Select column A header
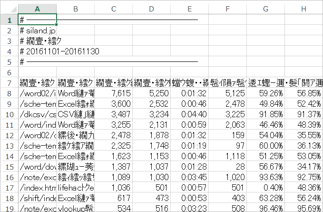The height and width of the screenshot is (212, 323). pyautogui.click(x=37, y=9)
